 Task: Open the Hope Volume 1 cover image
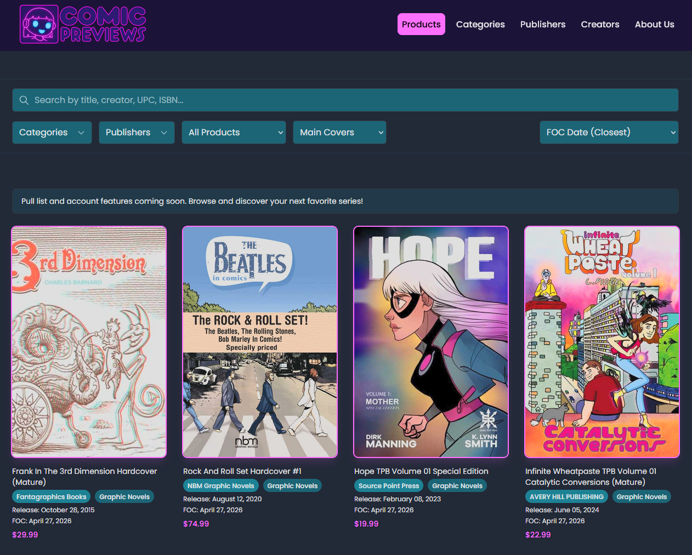(x=431, y=342)
